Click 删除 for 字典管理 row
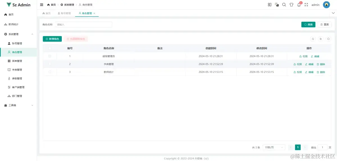 (321, 64)
